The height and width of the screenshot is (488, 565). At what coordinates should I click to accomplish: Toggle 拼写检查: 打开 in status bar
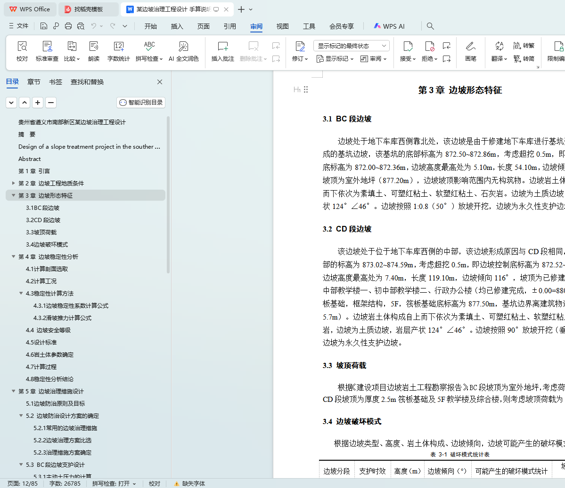(x=114, y=483)
